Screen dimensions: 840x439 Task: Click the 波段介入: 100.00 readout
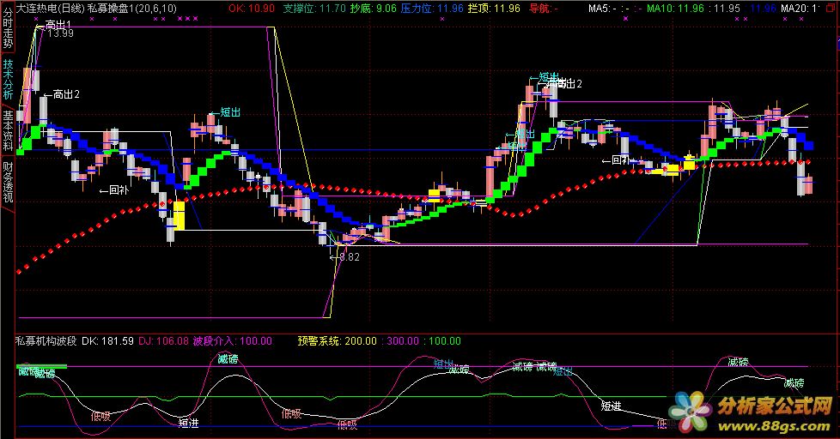click(x=232, y=340)
